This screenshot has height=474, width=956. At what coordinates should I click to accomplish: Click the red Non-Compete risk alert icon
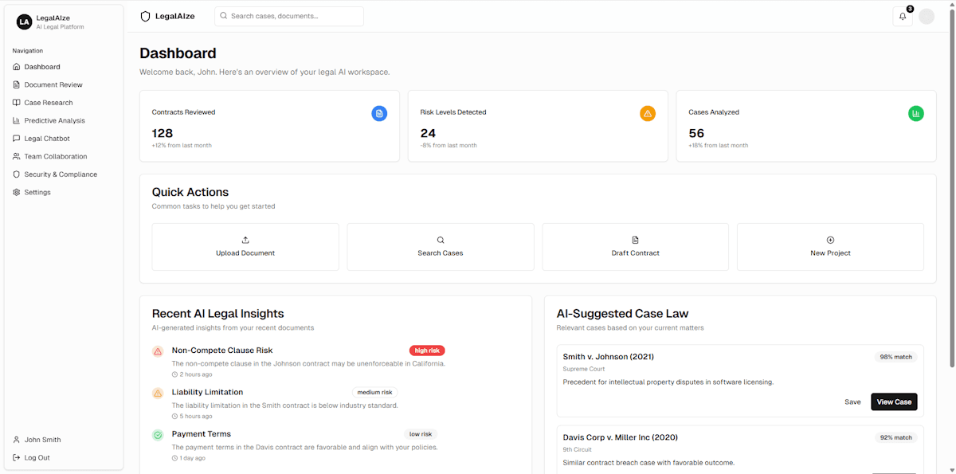pos(158,351)
